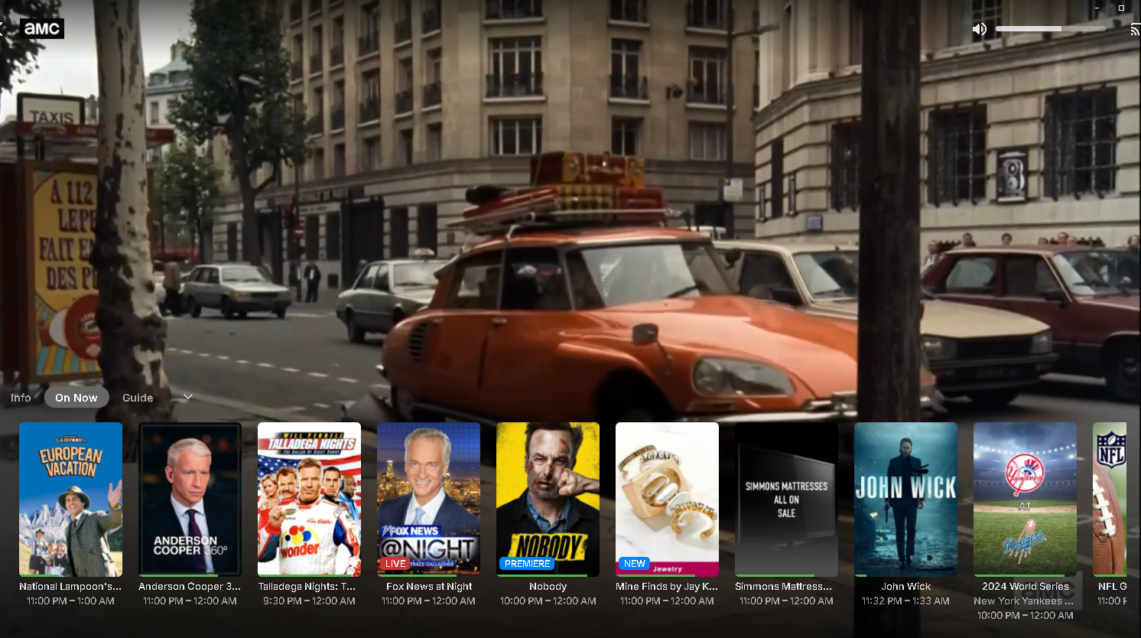Click the time under Simmons Mattress title

click(x=786, y=601)
